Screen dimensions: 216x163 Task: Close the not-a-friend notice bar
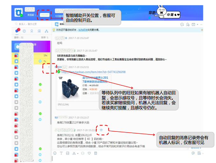click(x=202, y=30)
